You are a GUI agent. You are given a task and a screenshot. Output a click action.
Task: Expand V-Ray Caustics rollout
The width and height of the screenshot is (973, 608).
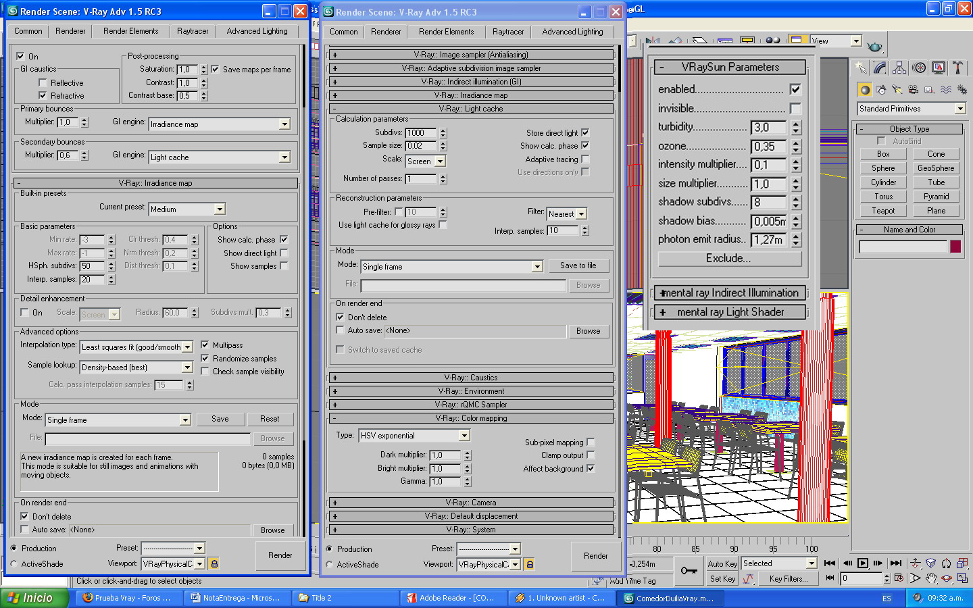click(471, 378)
